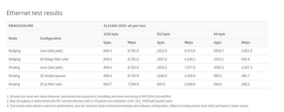Image resolution: width=284 pixels, height=112 pixels.
Task: Click the 289.1 Mbps value
Action: coord(245,84)
